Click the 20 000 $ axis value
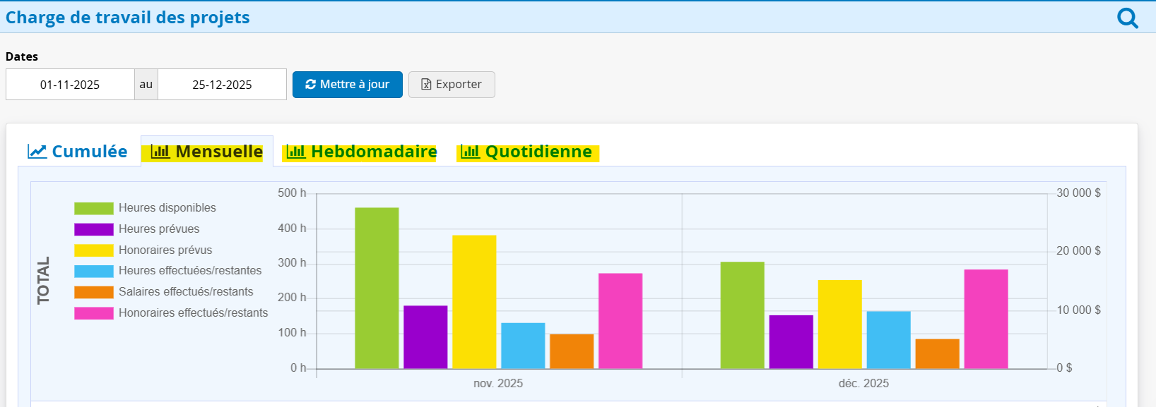 pos(1078,251)
